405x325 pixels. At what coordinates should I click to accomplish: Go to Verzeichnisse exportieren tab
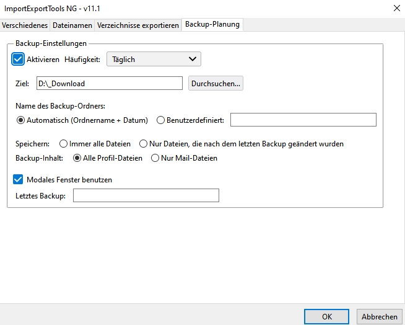[x=137, y=25]
